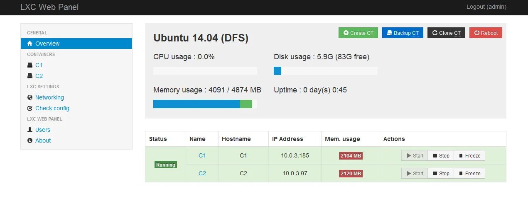Click the info icon beside About
The height and width of the screenshot is (201, 528).
(x=29, y=140)
